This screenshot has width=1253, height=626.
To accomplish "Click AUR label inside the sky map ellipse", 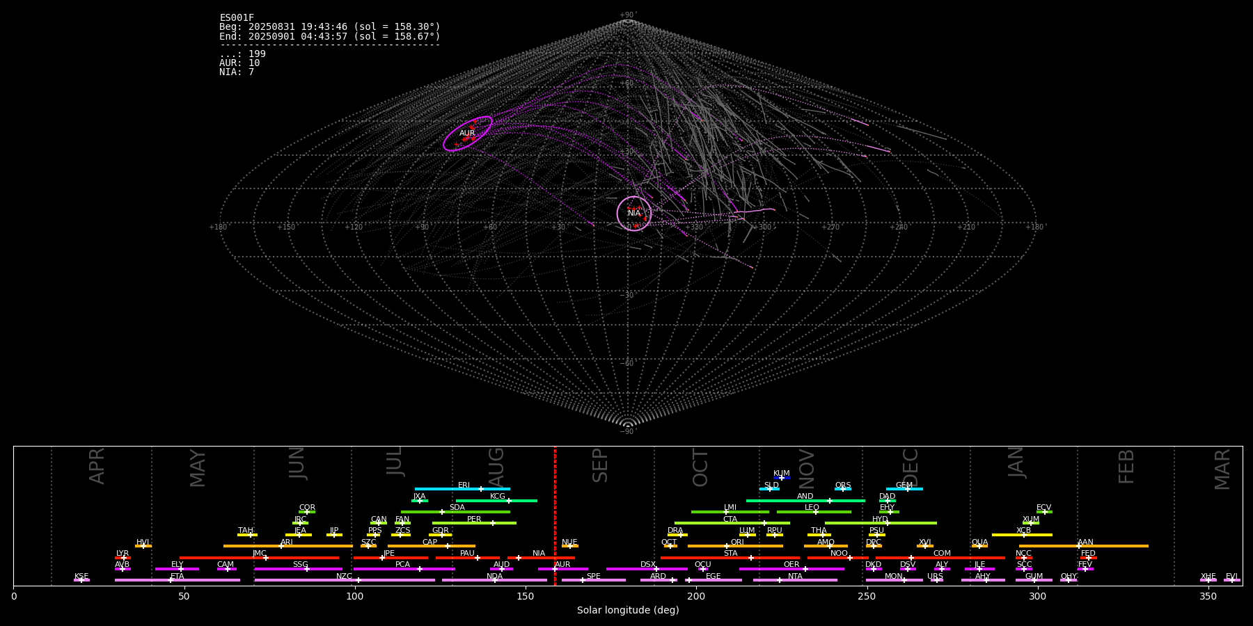I will click(467, 134).
